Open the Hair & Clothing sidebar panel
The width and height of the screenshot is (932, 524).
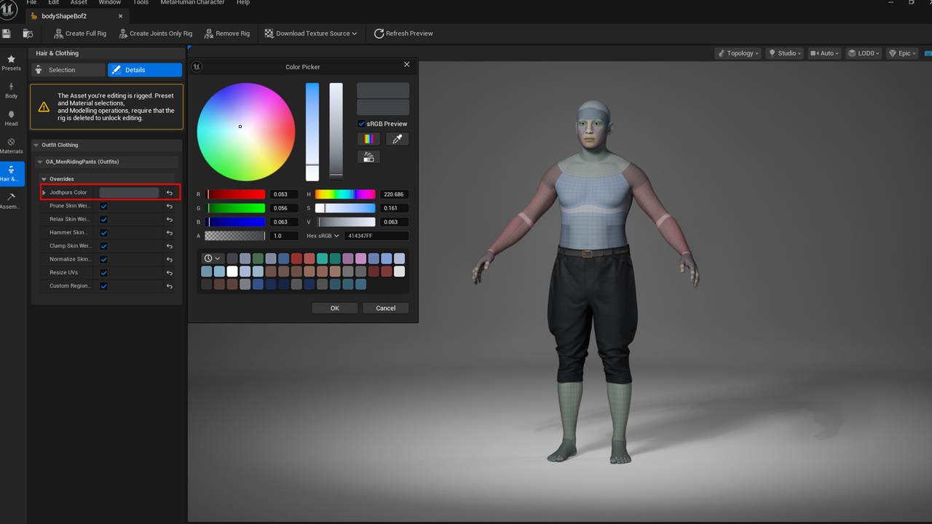click(11, 173)
